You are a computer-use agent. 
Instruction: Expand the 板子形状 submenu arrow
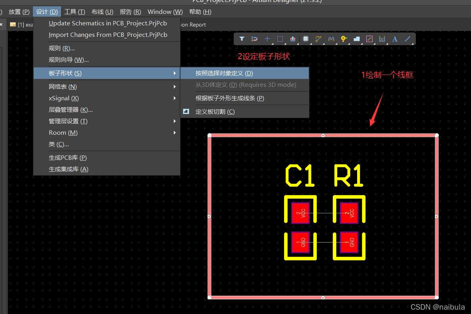(175, 73)
